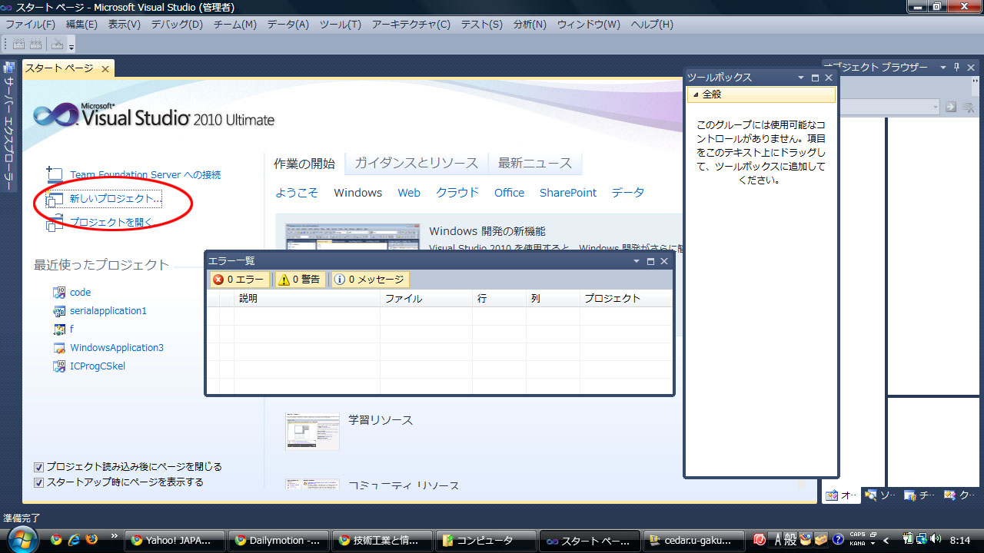Toggle the 0 メッセージ filter button

[370, 280]
